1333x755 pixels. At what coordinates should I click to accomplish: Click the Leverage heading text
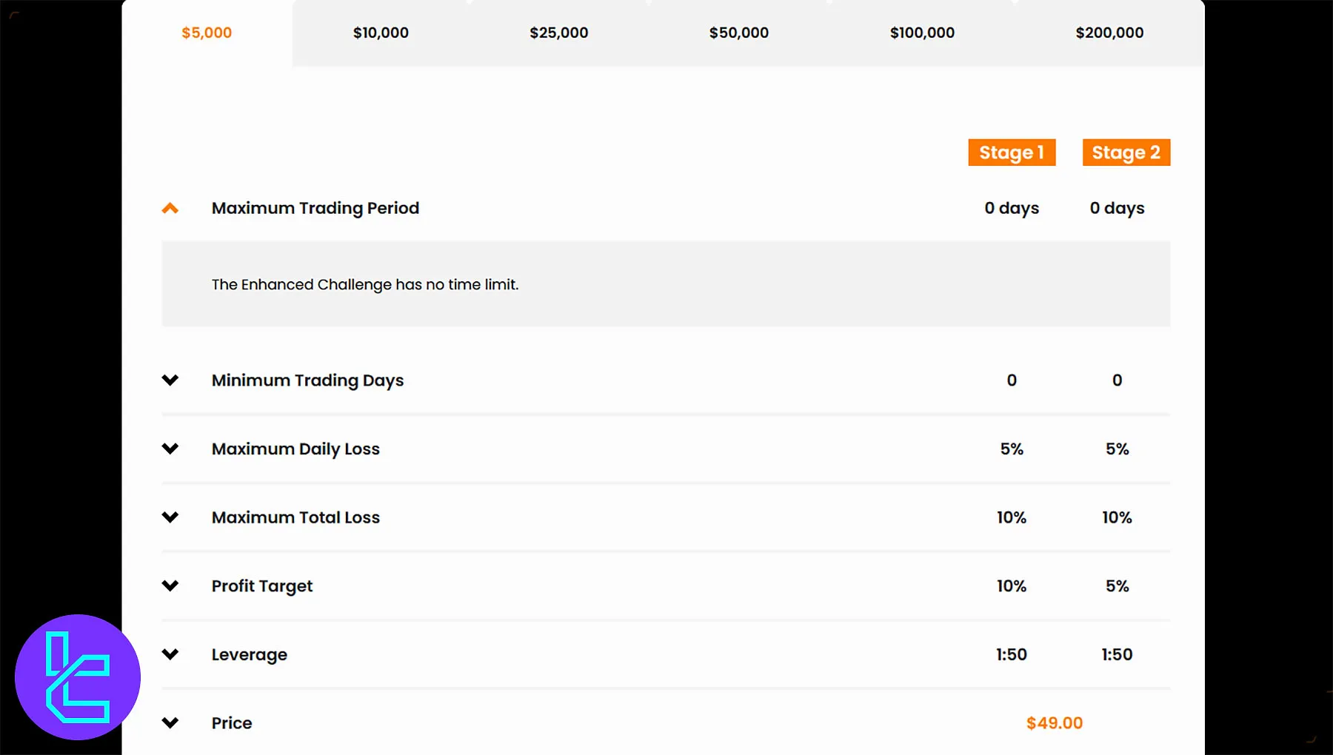click(x=250, y=655)
